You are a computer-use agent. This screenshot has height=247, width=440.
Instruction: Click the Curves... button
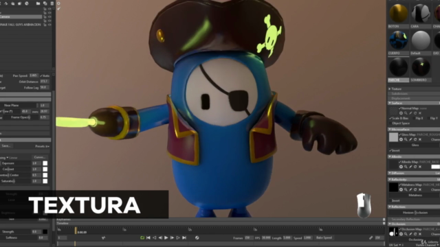click(40, 157)
